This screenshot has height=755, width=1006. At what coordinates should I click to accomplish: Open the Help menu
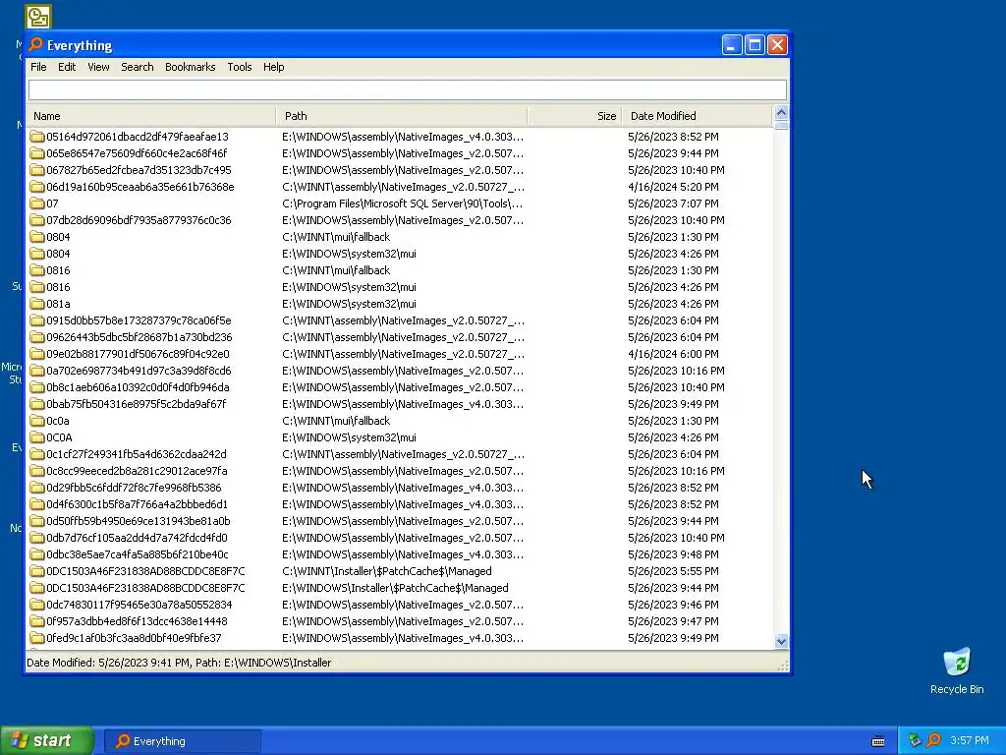click(273, 67)
